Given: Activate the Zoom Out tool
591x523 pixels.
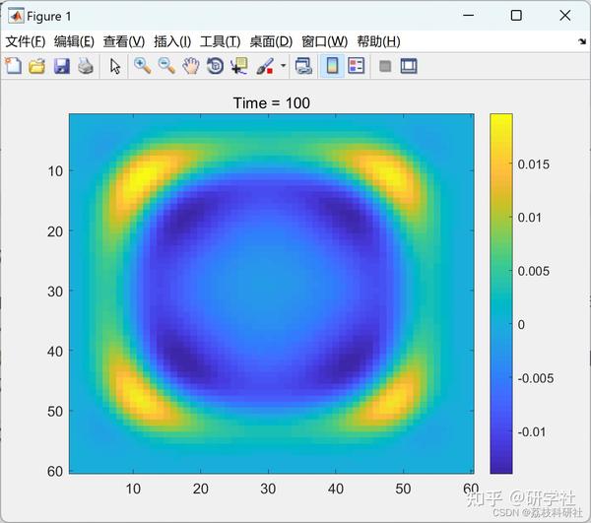Looking at the screenshot, I should [x=166, y=66].
